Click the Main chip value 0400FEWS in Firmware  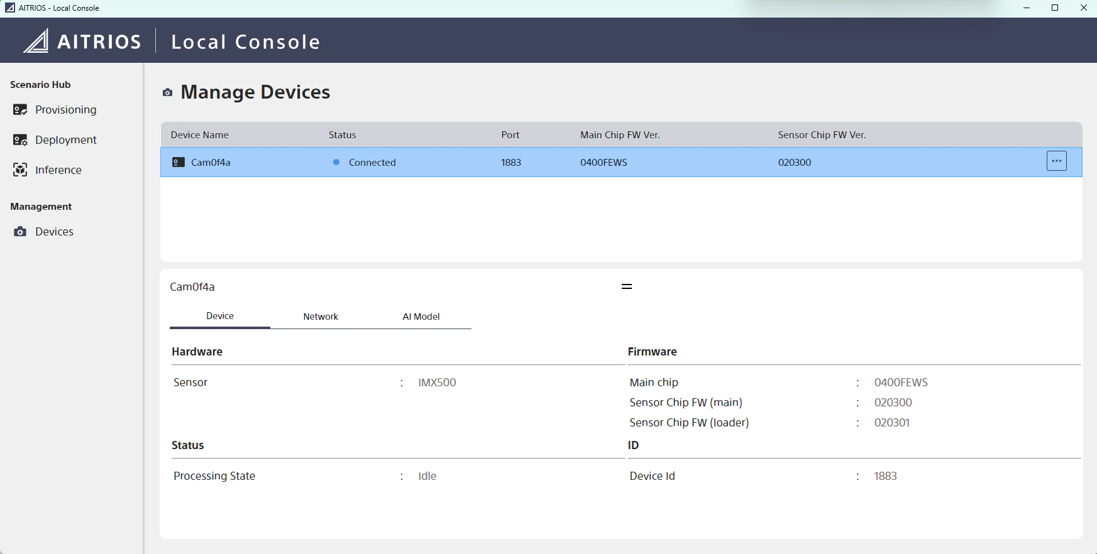click(x=901, y=383)
